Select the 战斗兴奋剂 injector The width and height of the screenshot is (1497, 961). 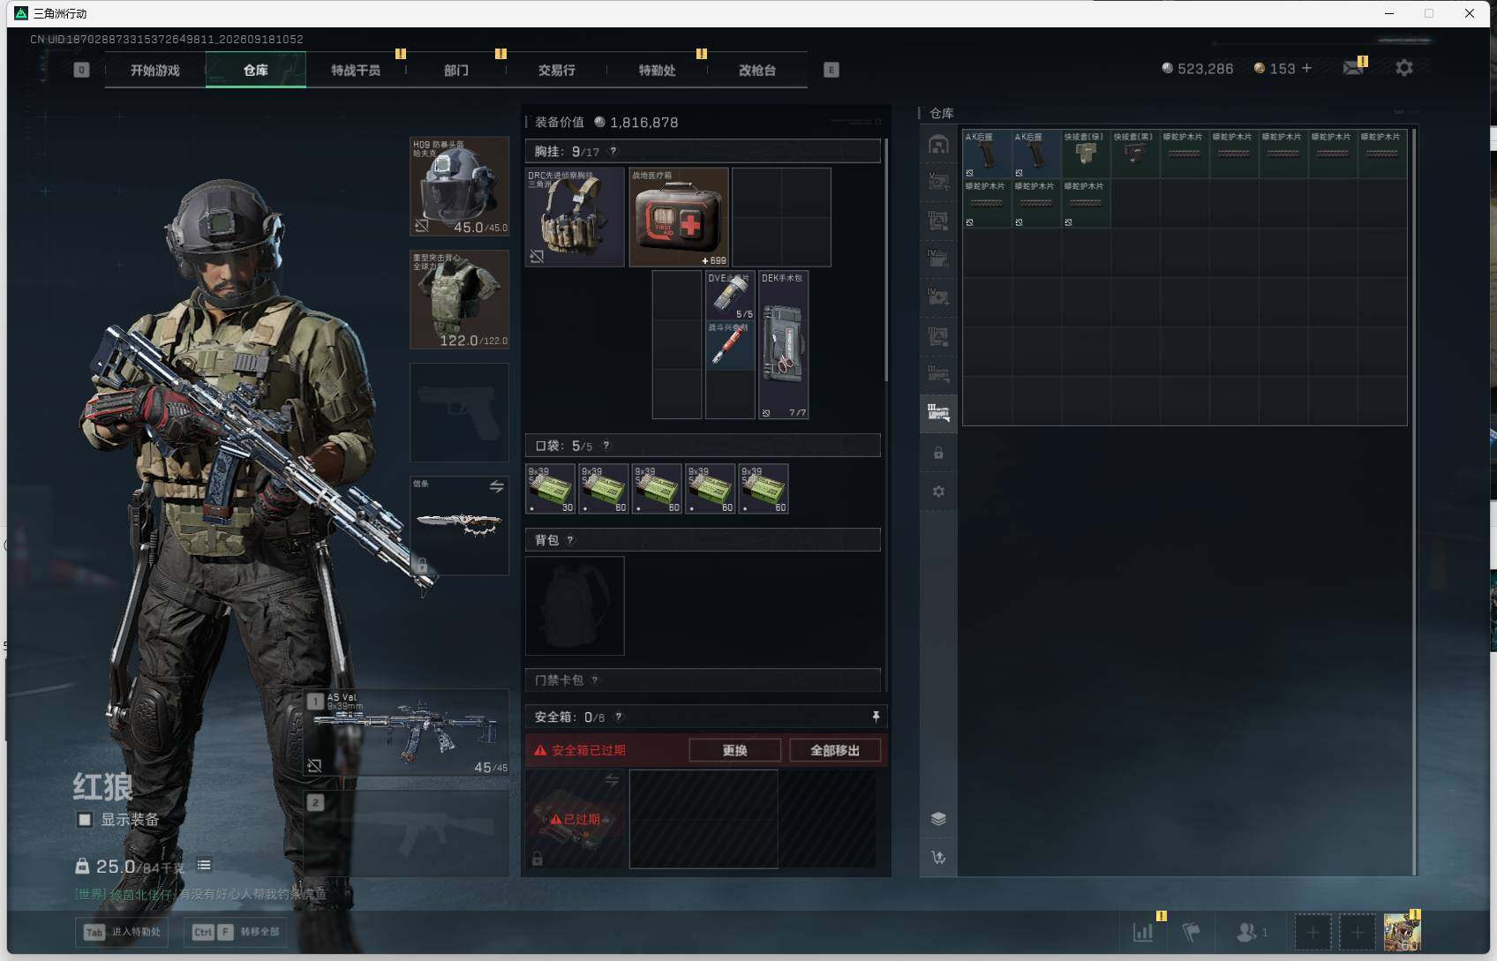[x=730, y=345]
